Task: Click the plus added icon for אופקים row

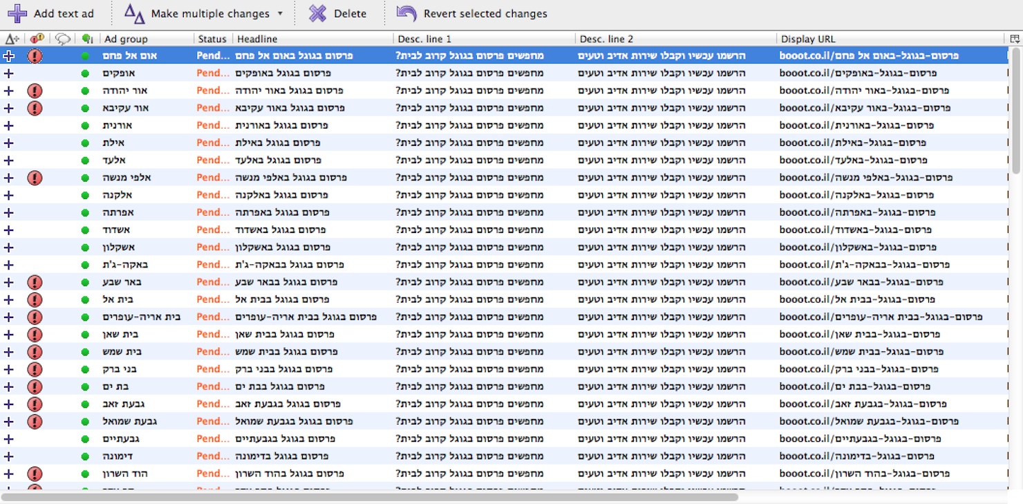Action: [9, 73]
